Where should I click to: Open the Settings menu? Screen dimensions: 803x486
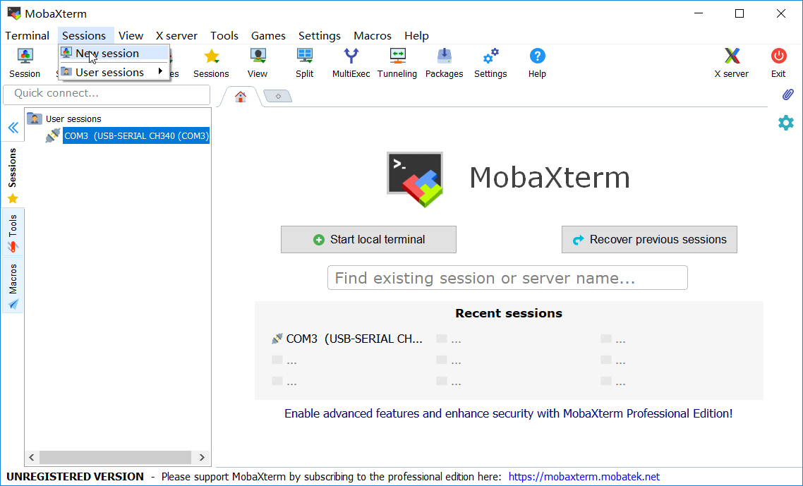(320, 36)
